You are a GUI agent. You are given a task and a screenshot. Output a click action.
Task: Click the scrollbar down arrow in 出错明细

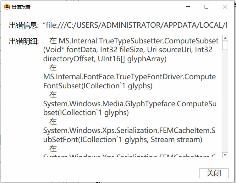pos(225,155)
